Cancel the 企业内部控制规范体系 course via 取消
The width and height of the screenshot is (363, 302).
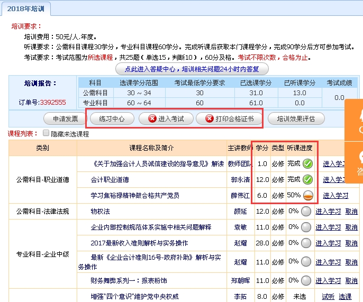(x=351, y=227)
